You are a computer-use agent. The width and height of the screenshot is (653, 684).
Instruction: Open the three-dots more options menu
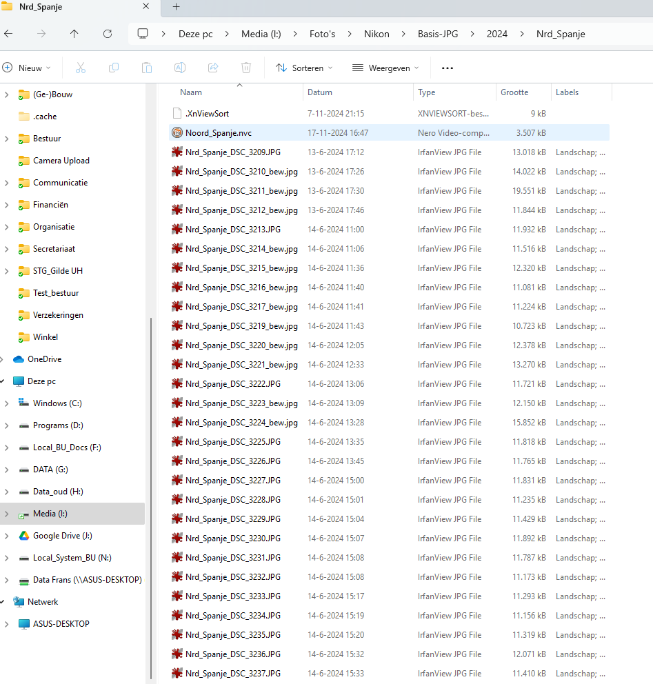[447, 68]
